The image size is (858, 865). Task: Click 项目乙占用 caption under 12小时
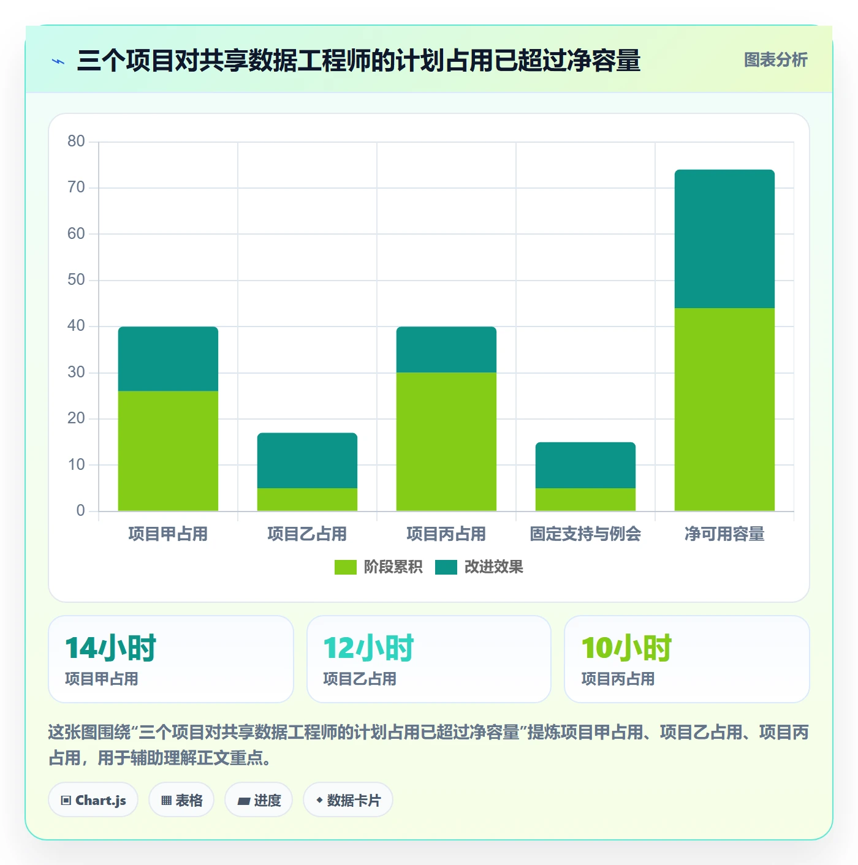[360, 679]
